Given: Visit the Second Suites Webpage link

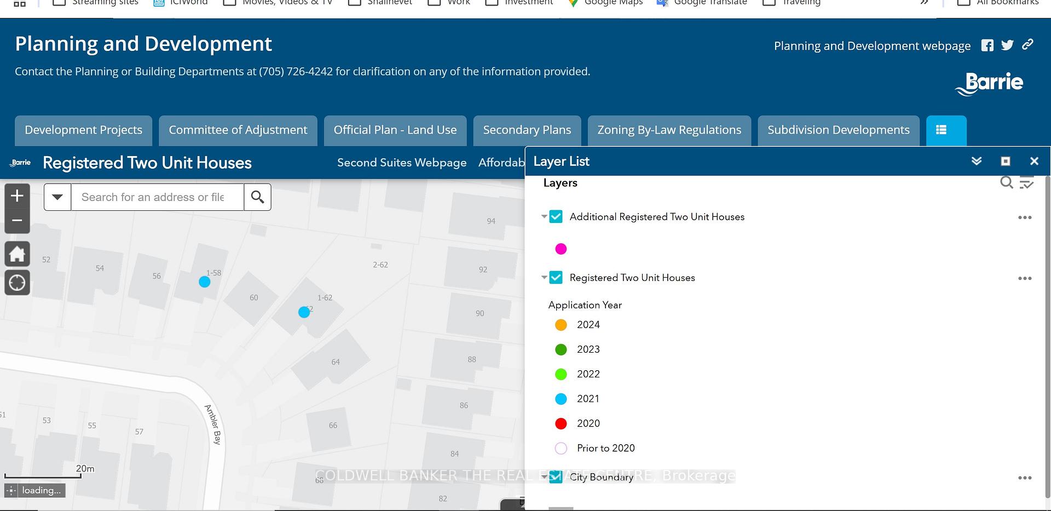Looking at the screenshot, I should (402, 163).
